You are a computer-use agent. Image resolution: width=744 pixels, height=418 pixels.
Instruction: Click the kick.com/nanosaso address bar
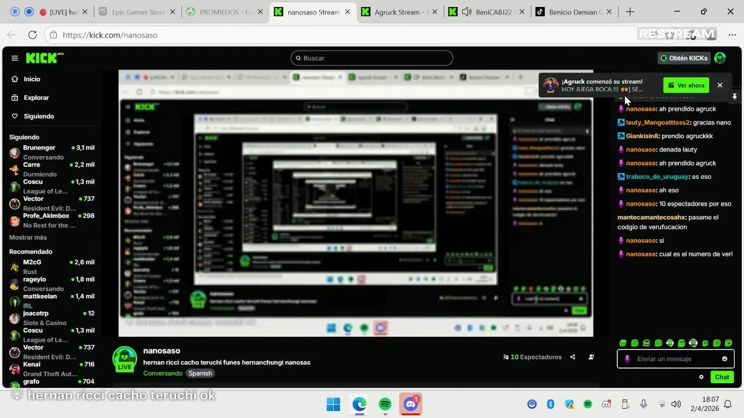[349, 35]
